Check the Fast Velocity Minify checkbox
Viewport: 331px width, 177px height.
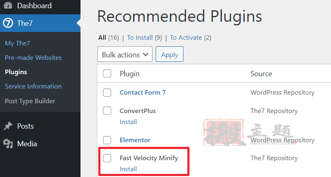point(107,158)
